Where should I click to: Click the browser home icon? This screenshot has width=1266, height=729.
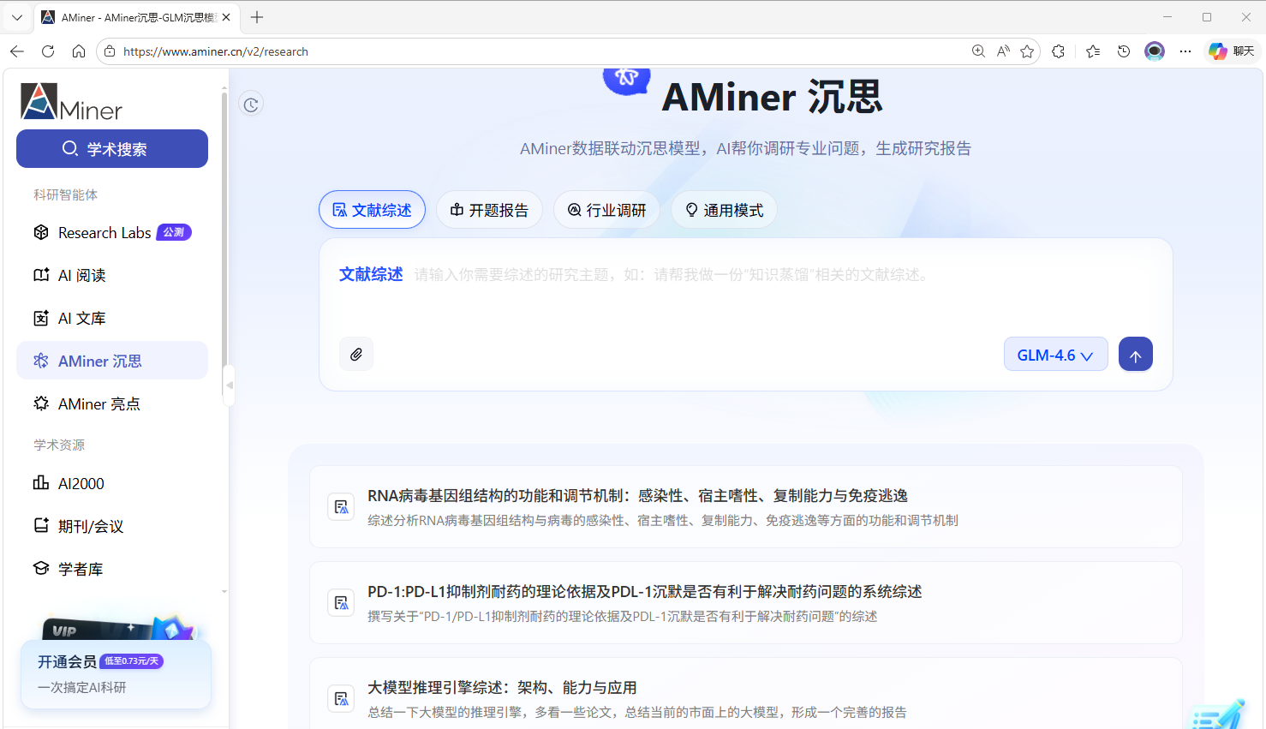coord(79,51)
